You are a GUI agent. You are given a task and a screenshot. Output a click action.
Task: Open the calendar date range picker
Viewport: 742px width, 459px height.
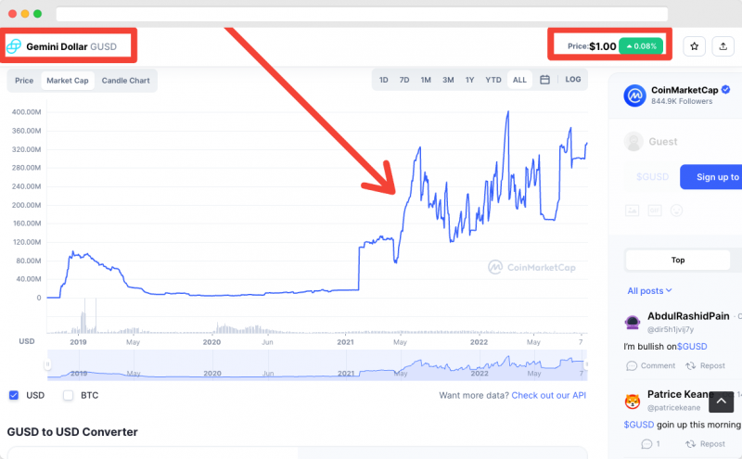point(544,80)
